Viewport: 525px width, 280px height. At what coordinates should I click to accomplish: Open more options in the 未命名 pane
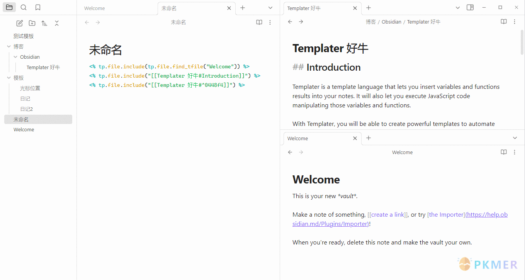click(x=270, y=22)
